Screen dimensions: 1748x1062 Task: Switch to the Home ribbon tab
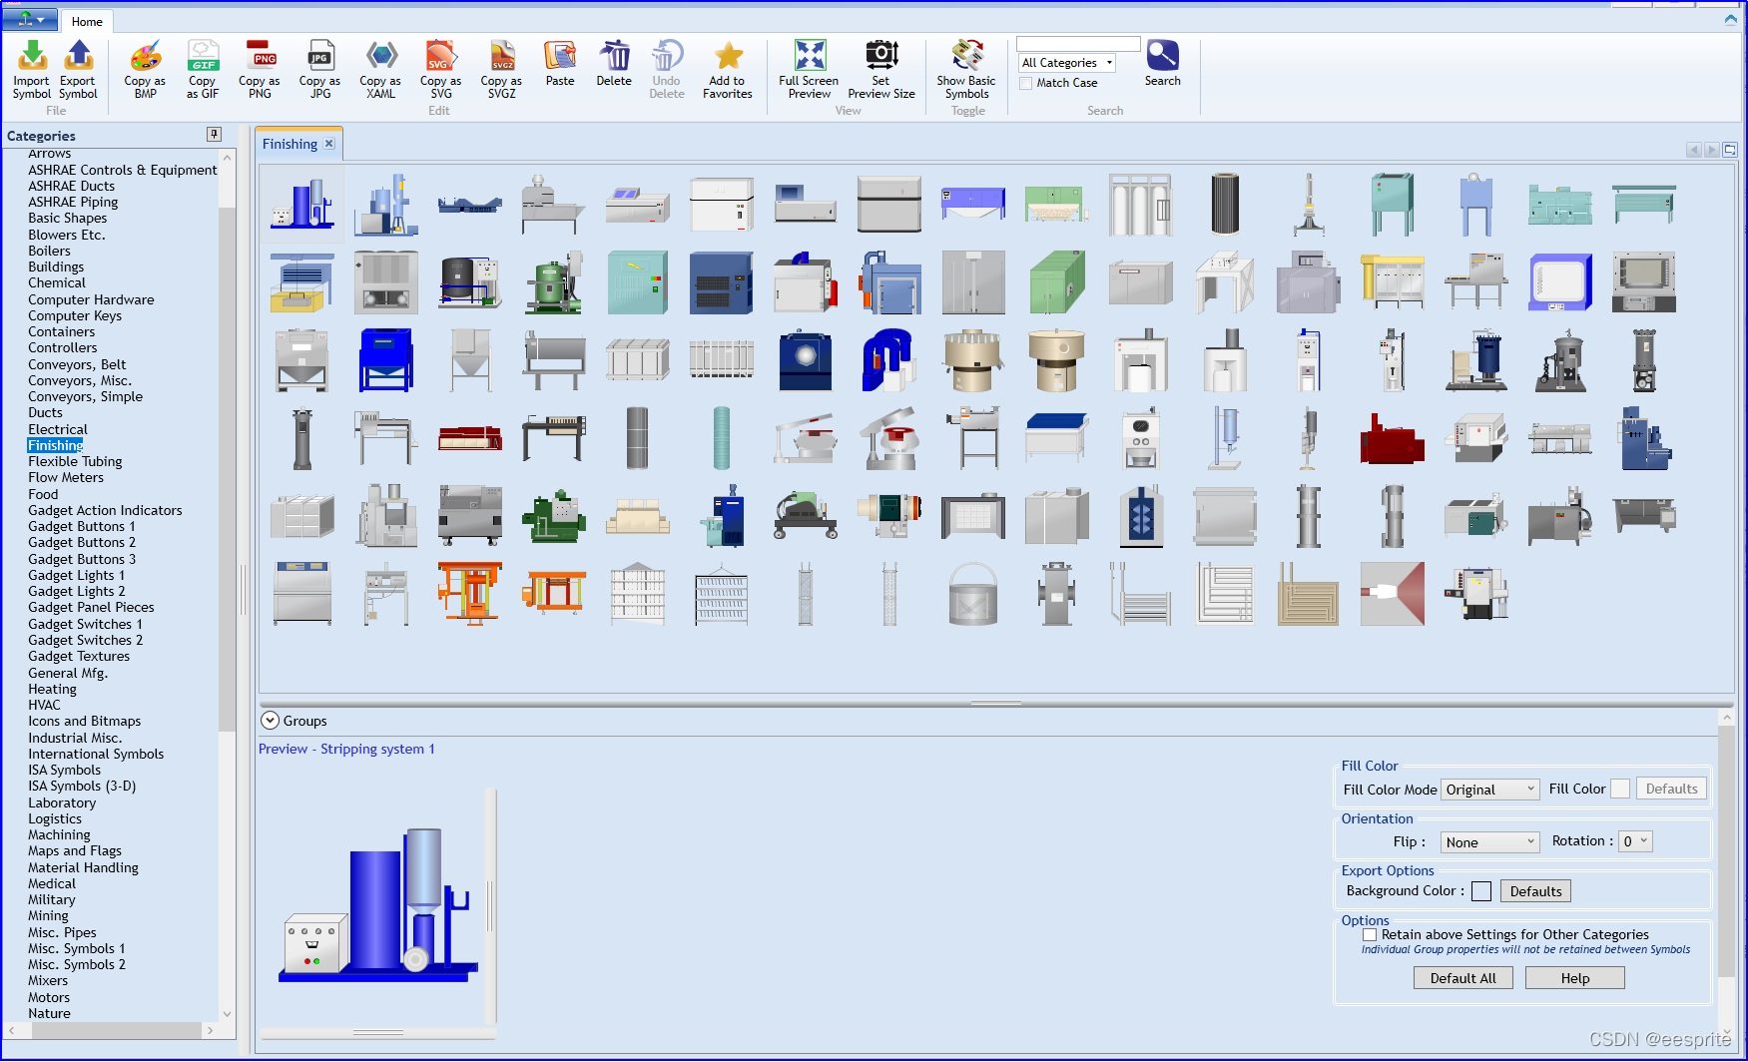tap(87, 20)
